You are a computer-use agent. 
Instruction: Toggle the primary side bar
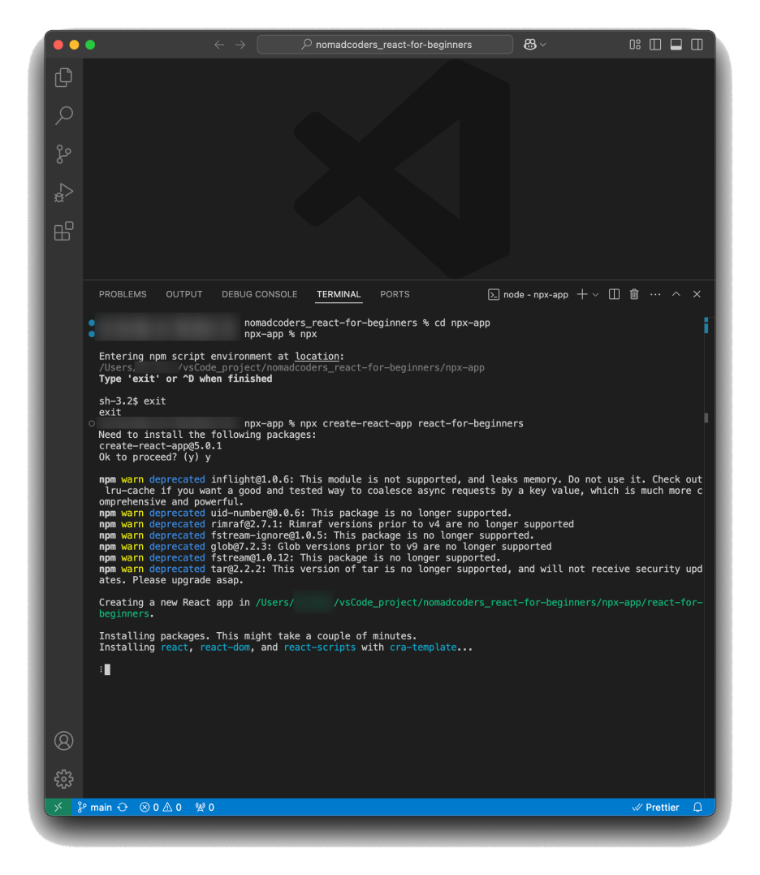(x=655, y=45)
